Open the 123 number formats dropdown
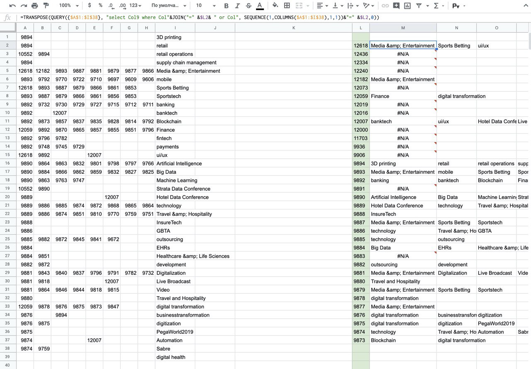 (135, 6)
